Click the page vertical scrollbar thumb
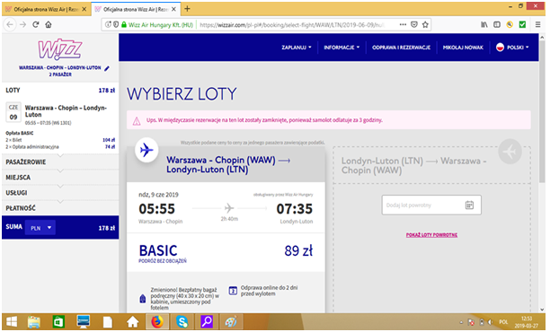Image resolution: width=559 pixels, height=332 pixels. (x=542, y=111)
